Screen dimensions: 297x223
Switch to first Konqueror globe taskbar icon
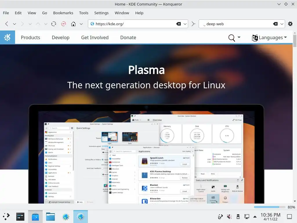pos(66,217)
